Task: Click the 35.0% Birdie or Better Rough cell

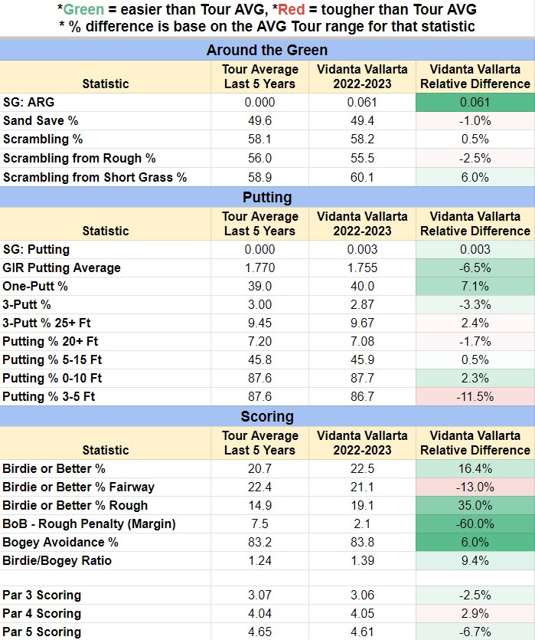Action: tap(475, 505)
